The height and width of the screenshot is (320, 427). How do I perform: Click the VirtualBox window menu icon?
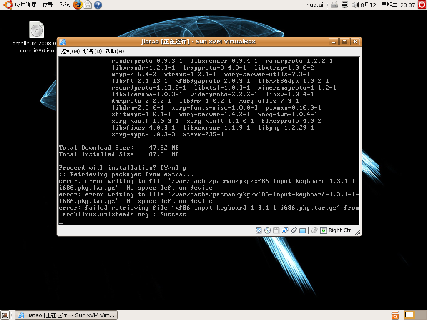pyautogui.click(x=63, y=42)
